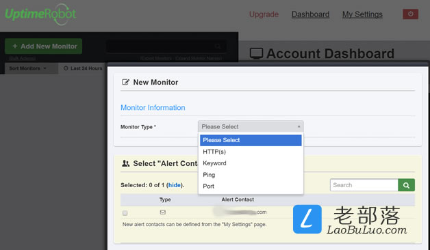The width and height of the screenshot is (430, 250).
Task: Choose Port monitor type
Action: pyautogui.click(x=251, y=186)
